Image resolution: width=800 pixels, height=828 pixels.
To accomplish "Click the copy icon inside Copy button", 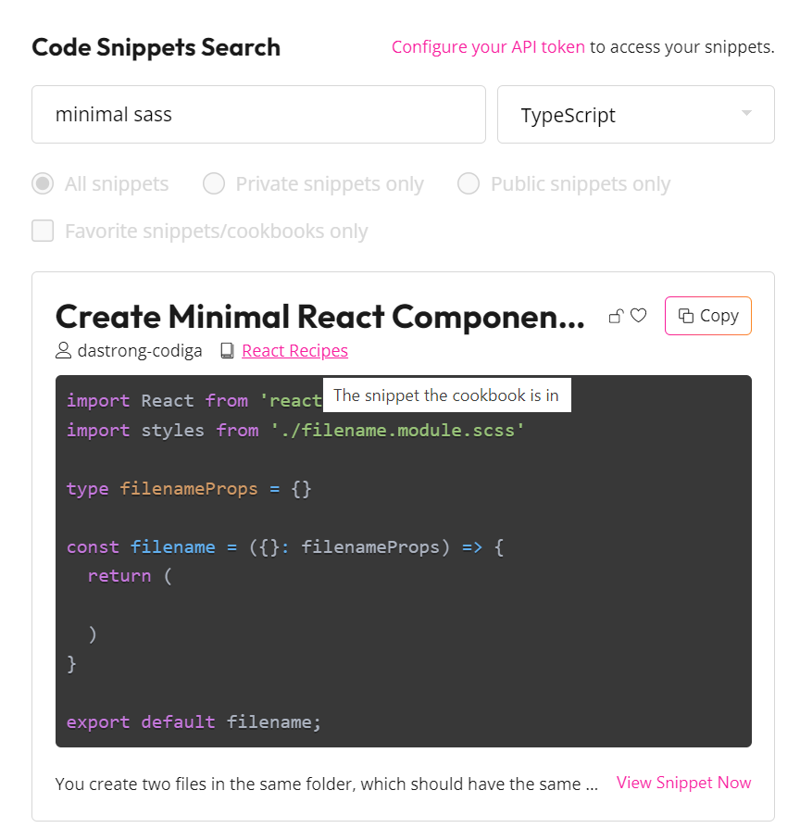I will pyautogui.click(x=685, y=316).
